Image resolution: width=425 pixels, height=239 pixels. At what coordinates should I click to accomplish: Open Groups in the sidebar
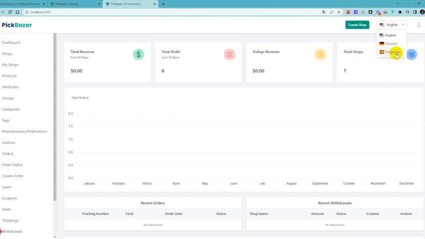[8, 98]
